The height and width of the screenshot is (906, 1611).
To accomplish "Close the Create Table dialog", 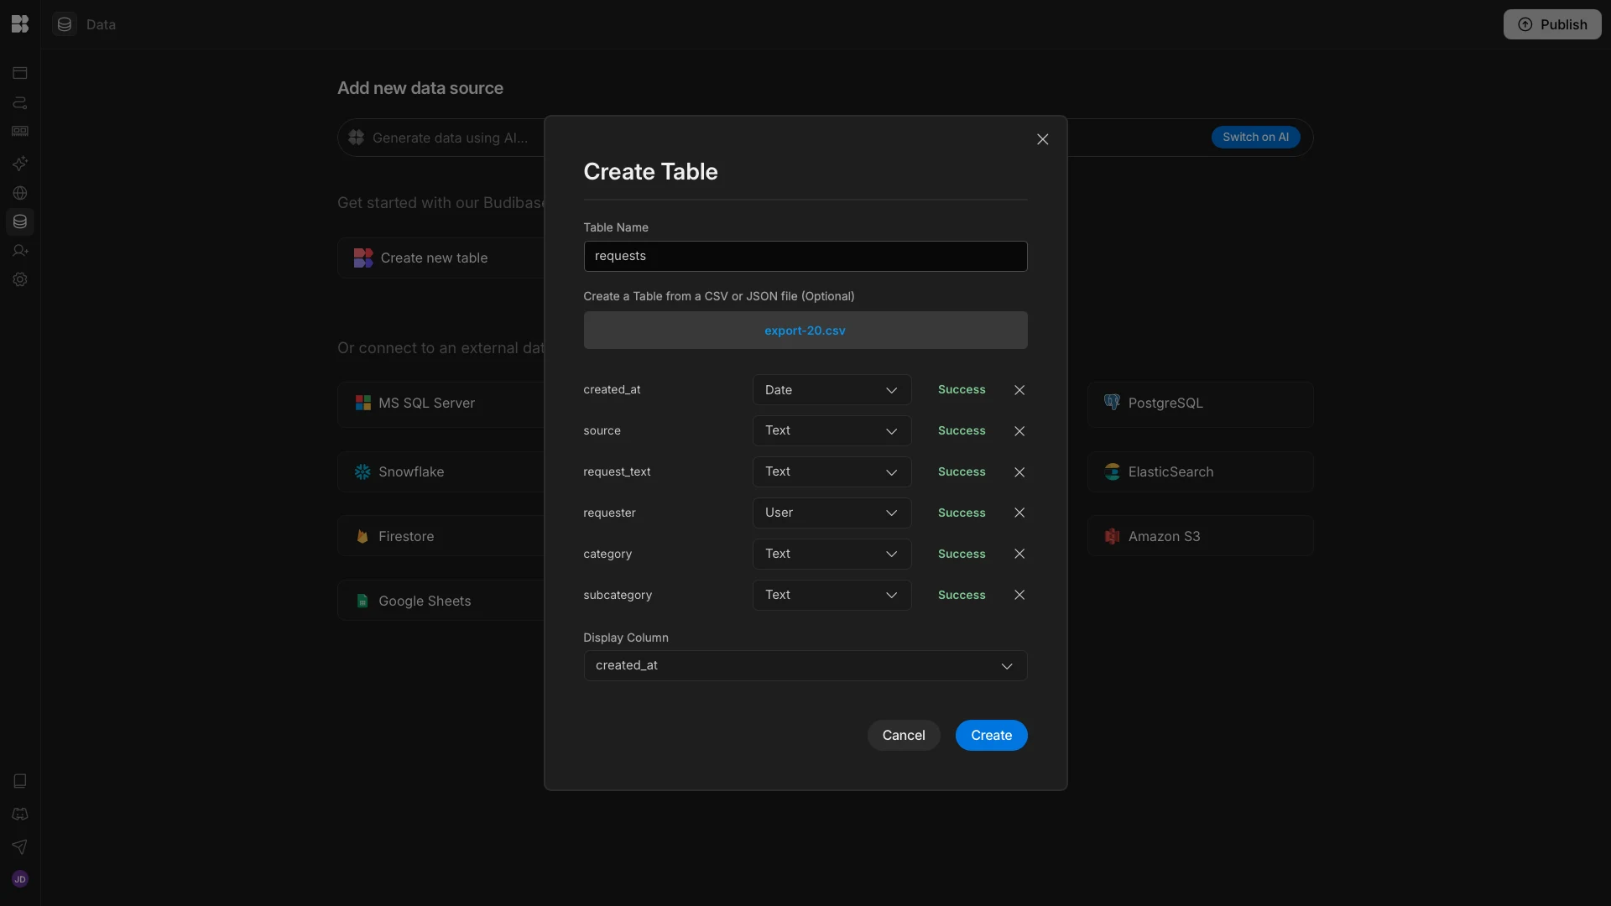I will point(1042,139).
